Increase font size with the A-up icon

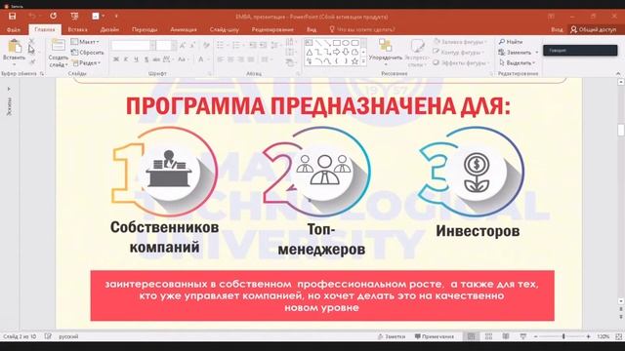(183, 46)
